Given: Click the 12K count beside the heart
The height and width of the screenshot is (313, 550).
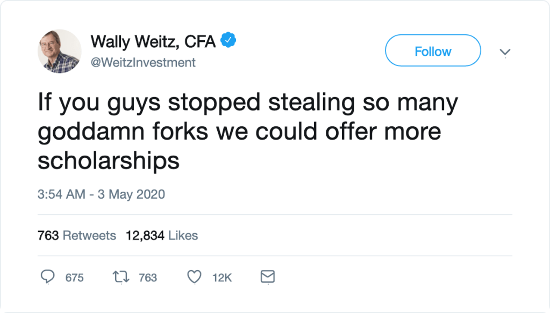Looking at the screenshot, I should [222, 278].
